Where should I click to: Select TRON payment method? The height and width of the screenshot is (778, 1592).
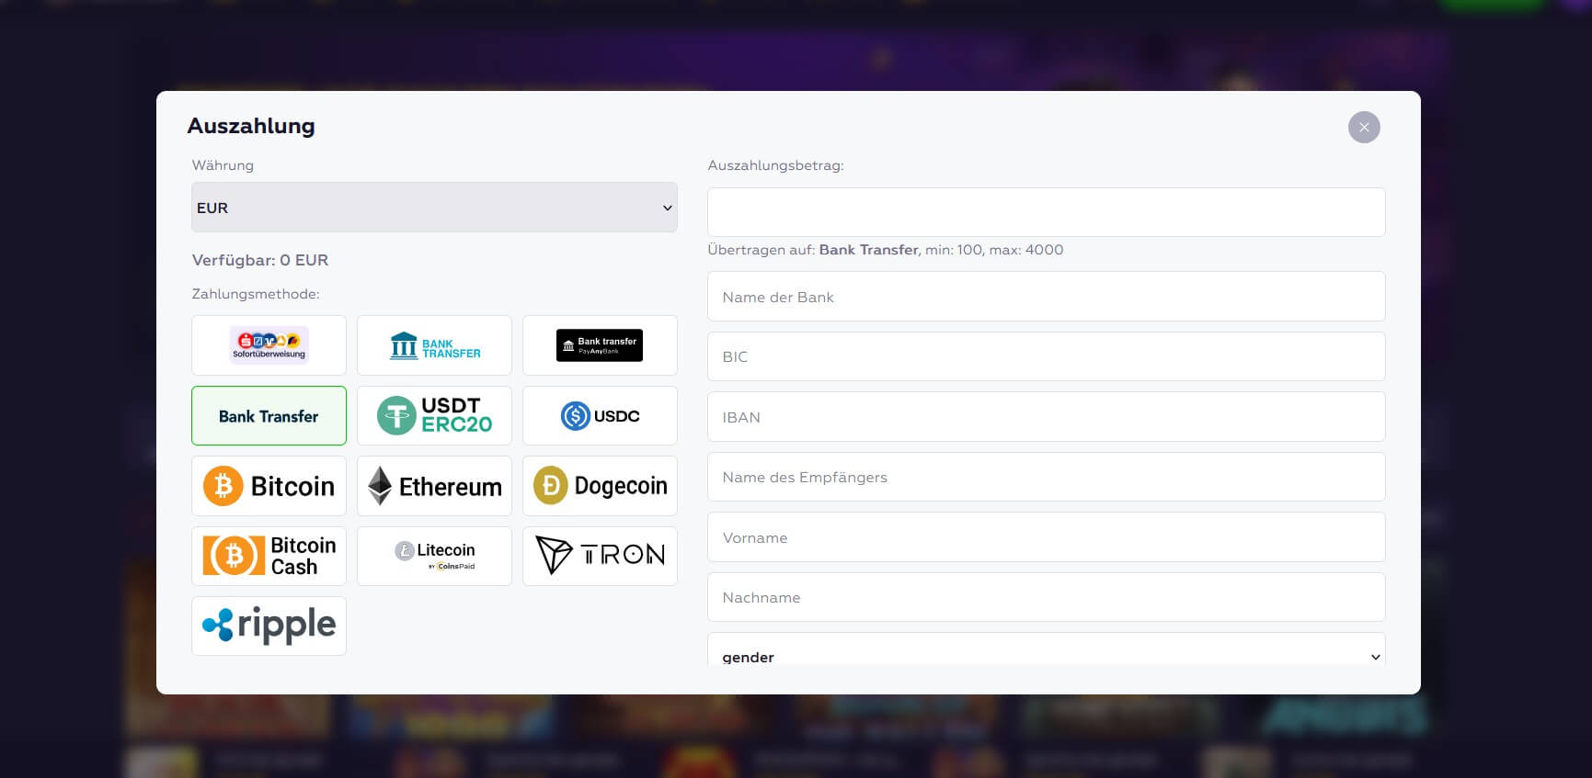(x=600, y=556)
